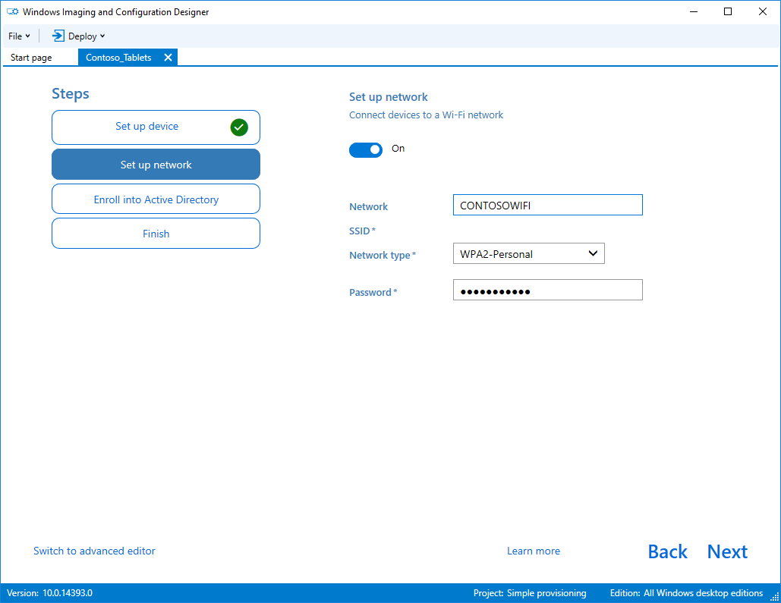Select the Enroll into Active Directory step
This screenshot has width=781, height=603.
click(156, 199)
